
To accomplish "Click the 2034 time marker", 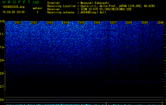I will [x=65, y=23].
